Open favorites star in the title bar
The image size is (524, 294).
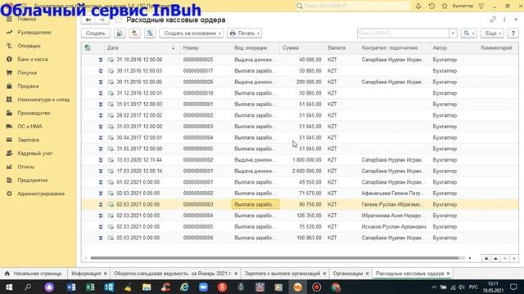[445, 6]
